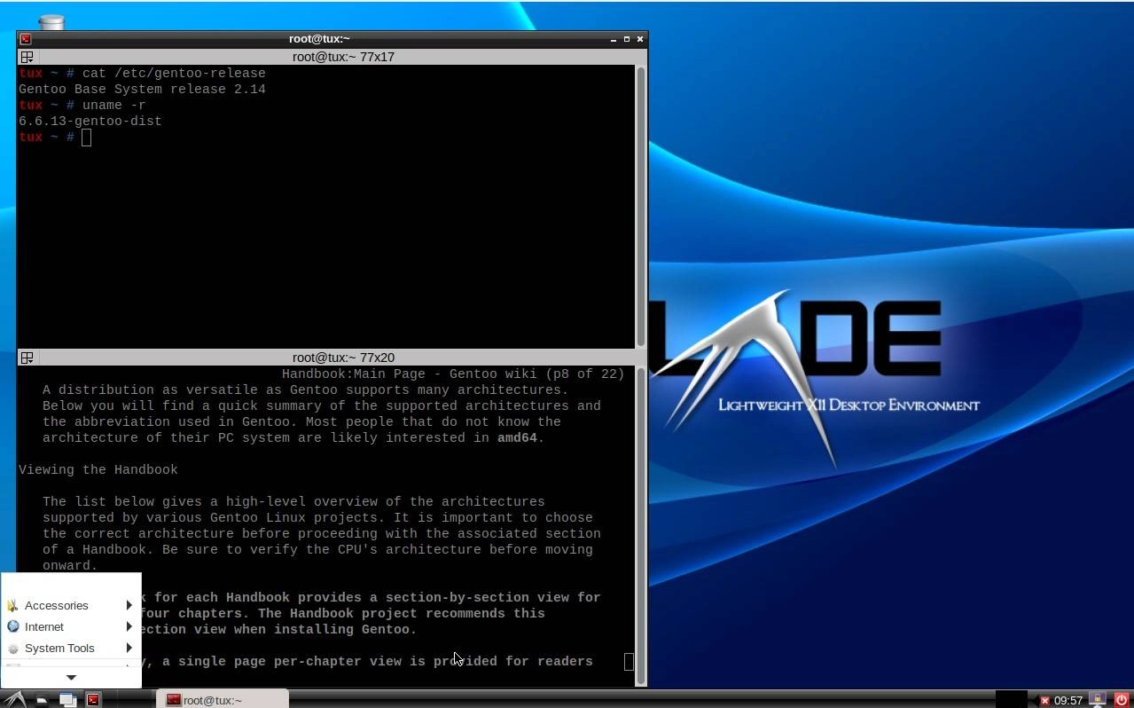Click the CPU usage monitor in panel
The height and width of the screenshot is (708, 1134).
tap(1011, 700)
